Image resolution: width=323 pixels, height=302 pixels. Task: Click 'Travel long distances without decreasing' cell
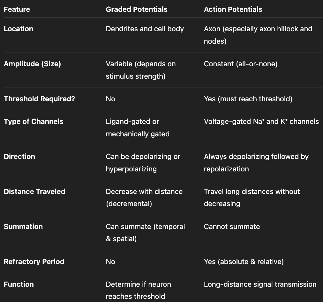point(252,198)
